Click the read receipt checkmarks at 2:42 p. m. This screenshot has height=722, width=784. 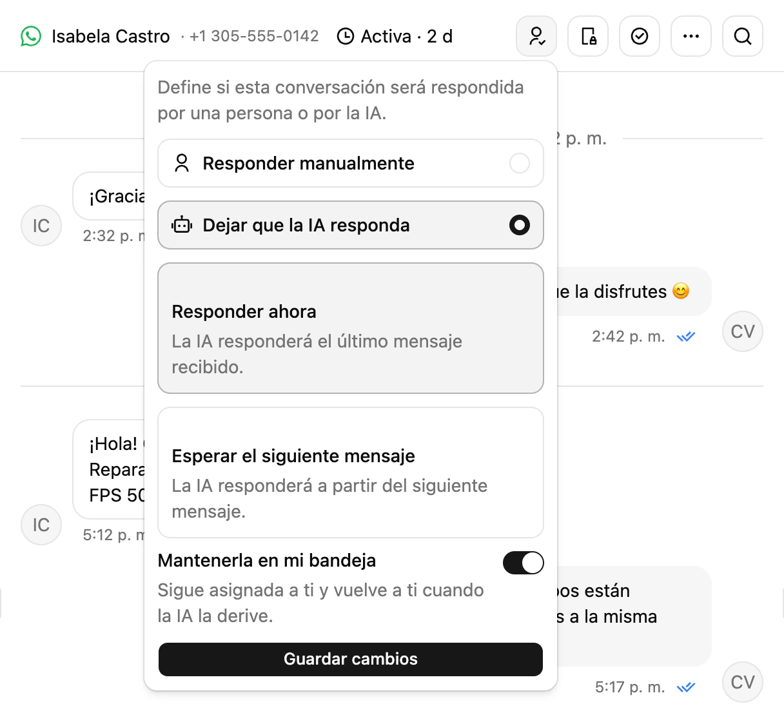[686, 337]
